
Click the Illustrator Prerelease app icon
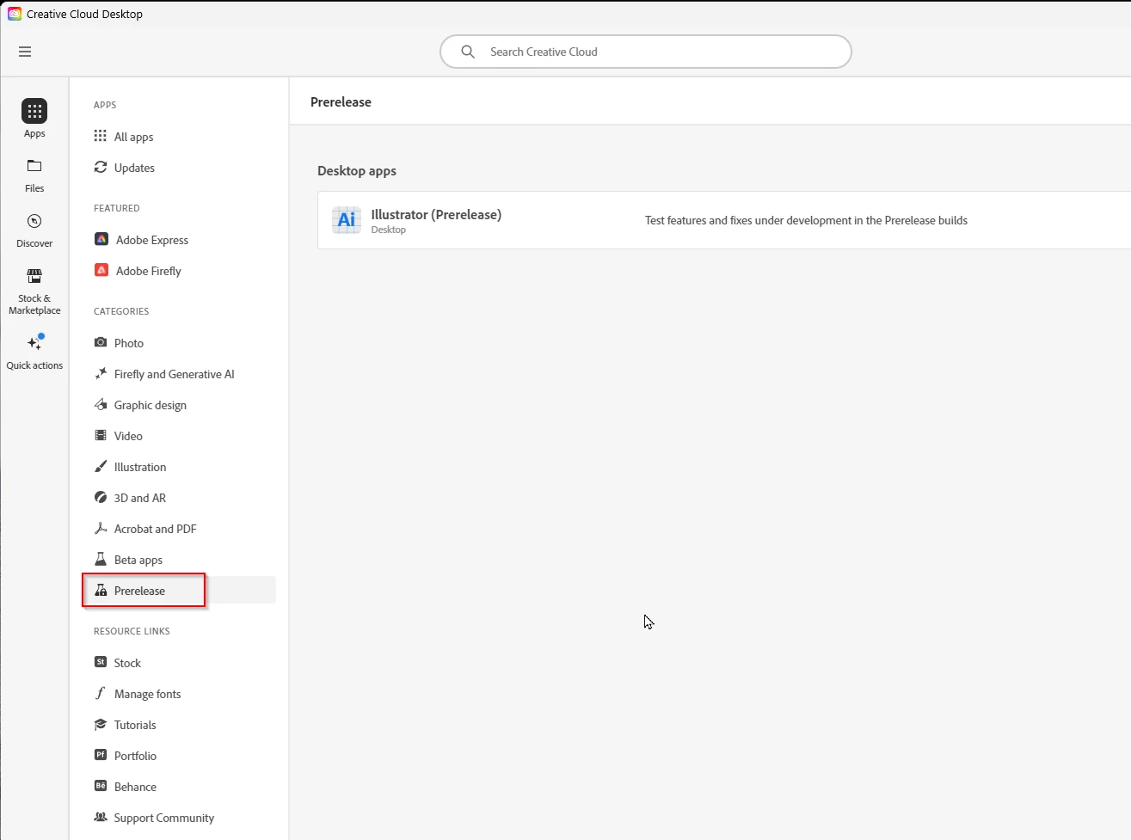(x=347, y=220)
